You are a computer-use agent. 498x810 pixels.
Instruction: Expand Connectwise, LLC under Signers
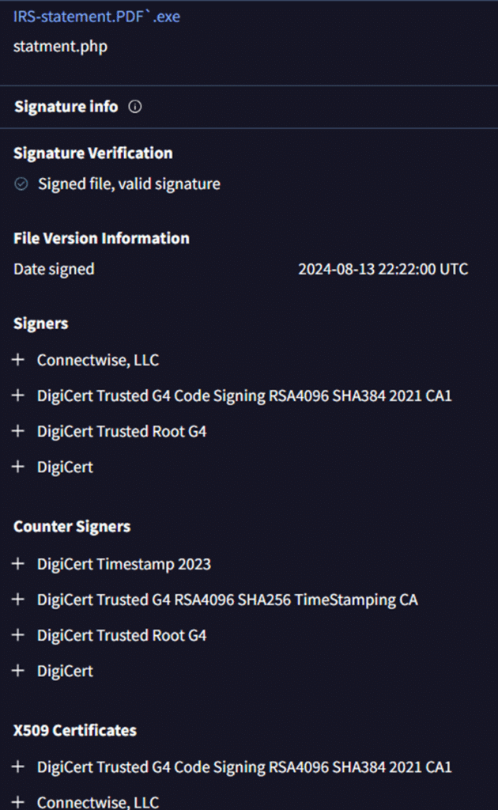(18, 360)
